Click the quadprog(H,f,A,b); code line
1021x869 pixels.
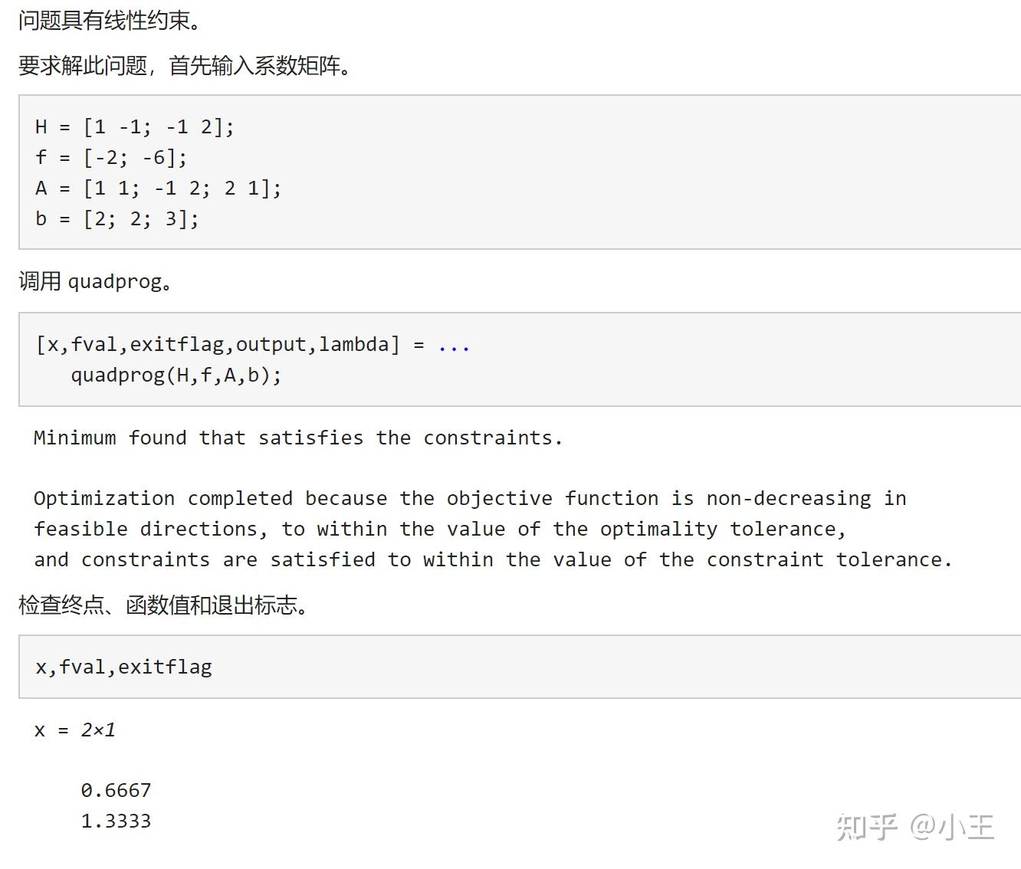point(176,375)
